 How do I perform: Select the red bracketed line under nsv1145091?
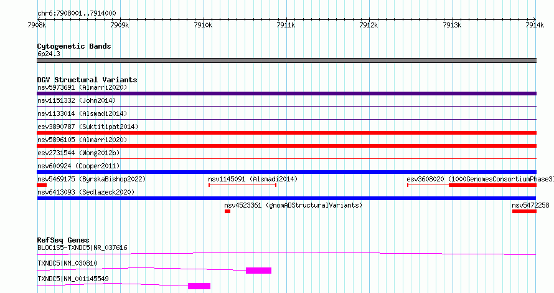(x=242, y=185)
